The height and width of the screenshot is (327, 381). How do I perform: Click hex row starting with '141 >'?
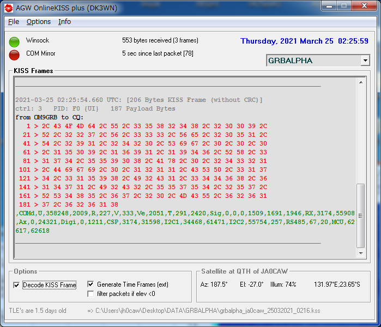click(x=143, y=187)
